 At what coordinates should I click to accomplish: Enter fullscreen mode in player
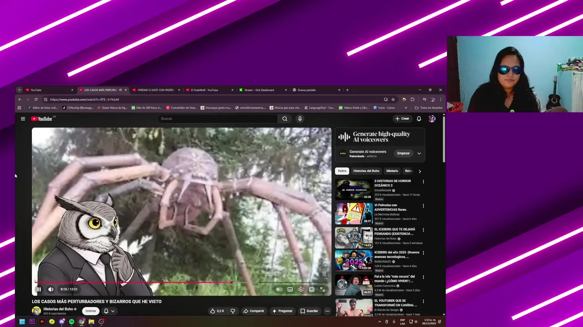click(322, 289)
